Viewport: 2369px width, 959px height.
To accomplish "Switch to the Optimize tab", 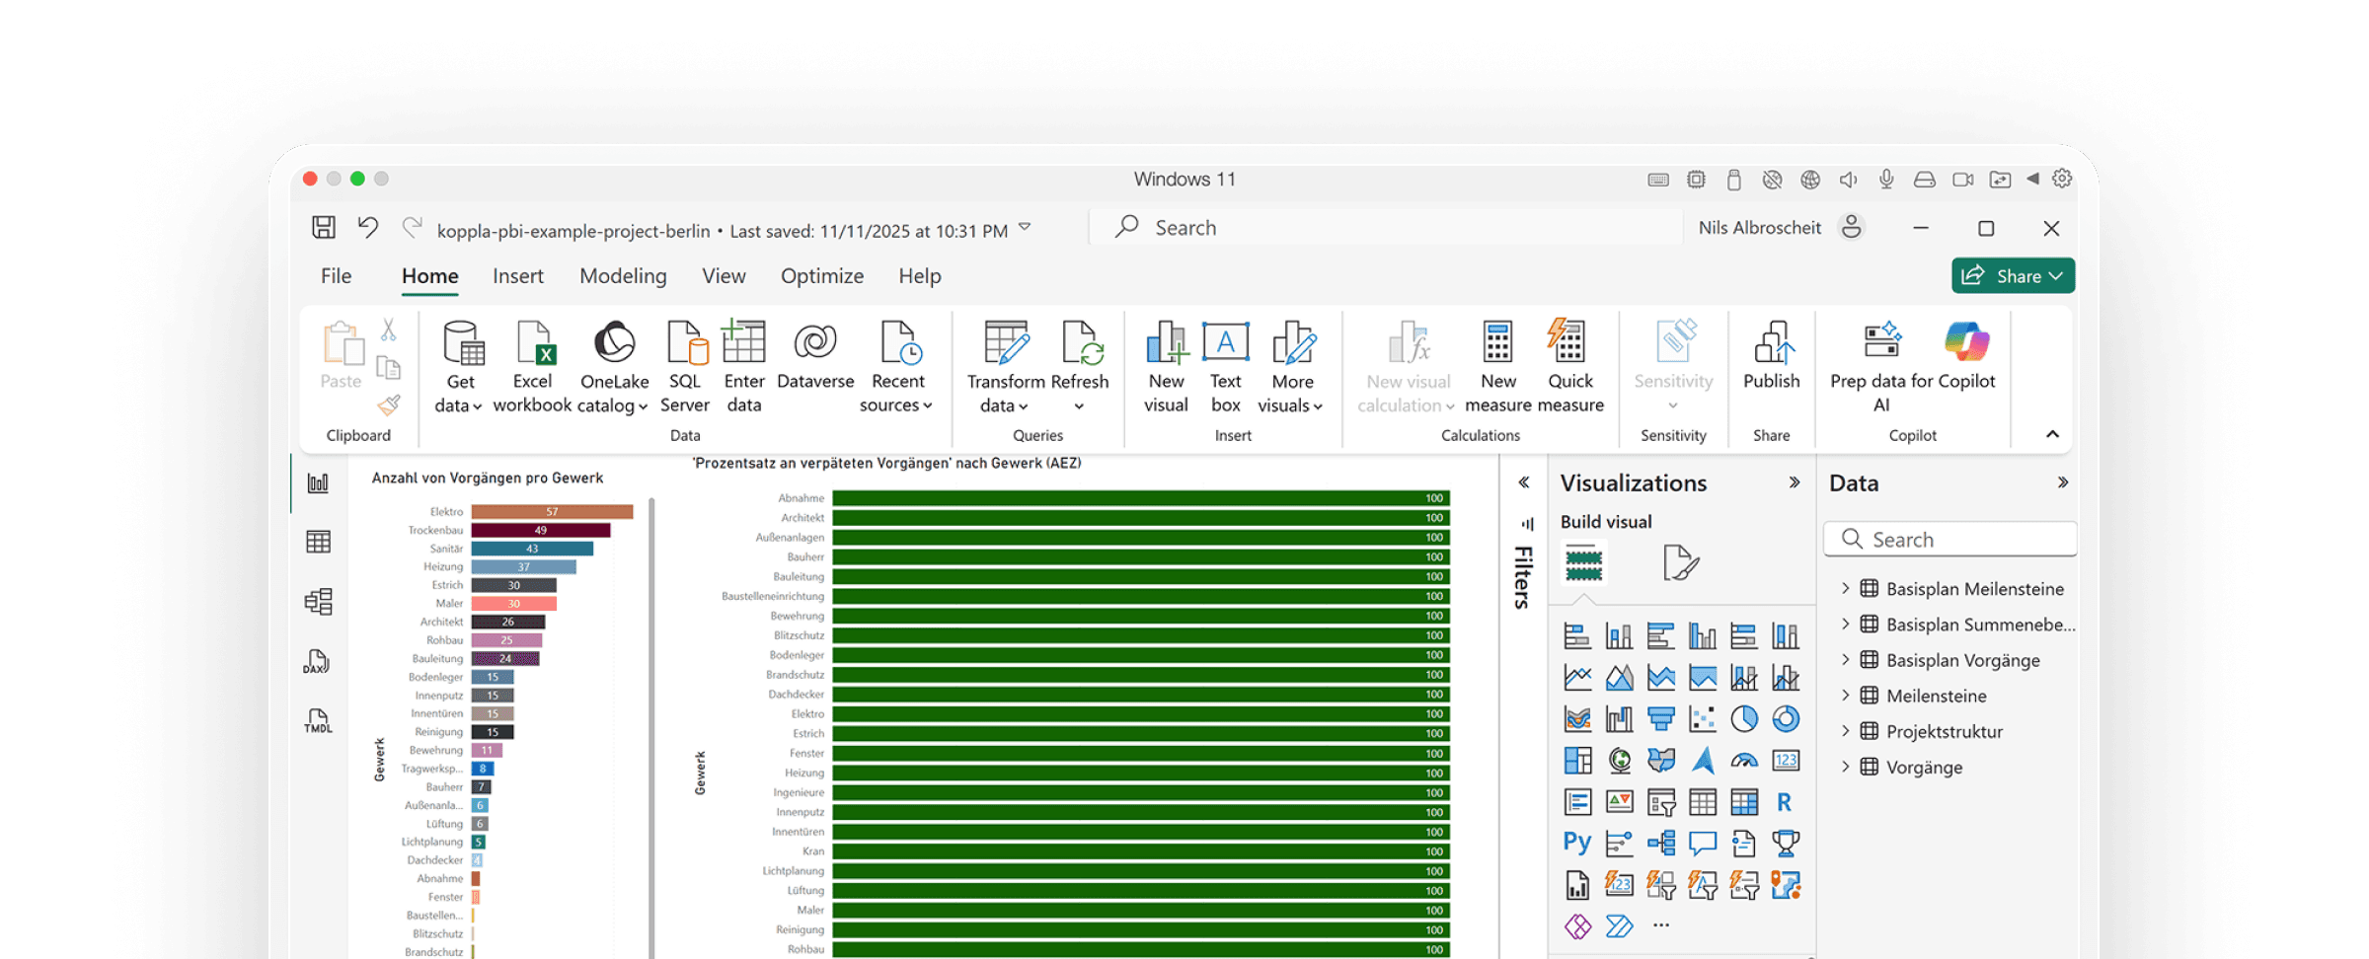I will click(822, 276).
